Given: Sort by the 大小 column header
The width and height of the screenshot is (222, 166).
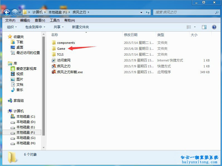Looking at the screenshot, I should pos(194,35).
